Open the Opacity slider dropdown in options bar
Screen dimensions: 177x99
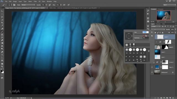point(46,5)
